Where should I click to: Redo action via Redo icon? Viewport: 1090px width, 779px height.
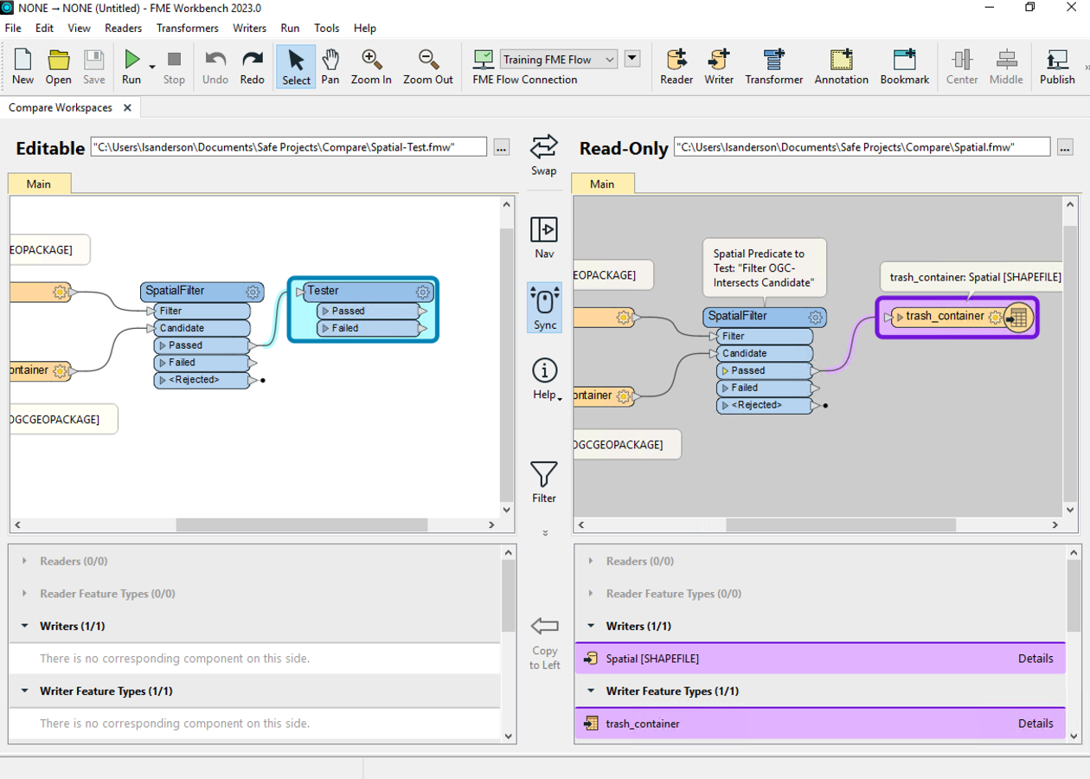pyautogui.click(x=253, y=67)
